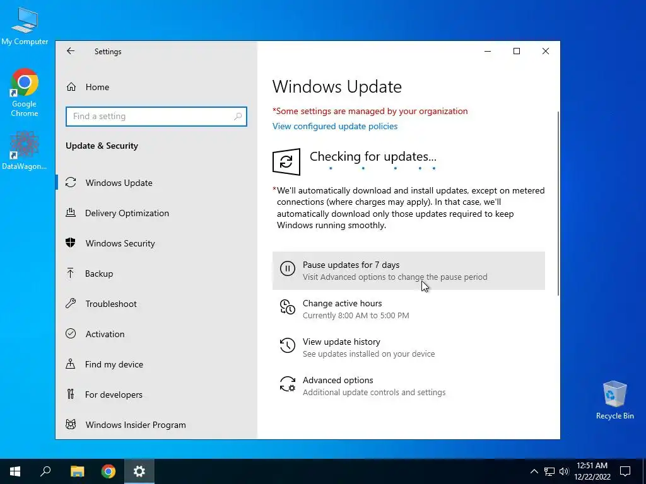This screenshot has height=484, width=646.
Task: Click the Delivery Optimization icon
Action: 71,213
